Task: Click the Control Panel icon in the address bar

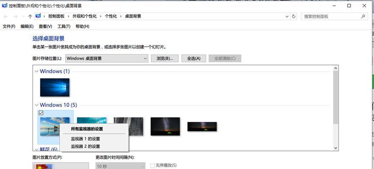Action: click(38, 16)
